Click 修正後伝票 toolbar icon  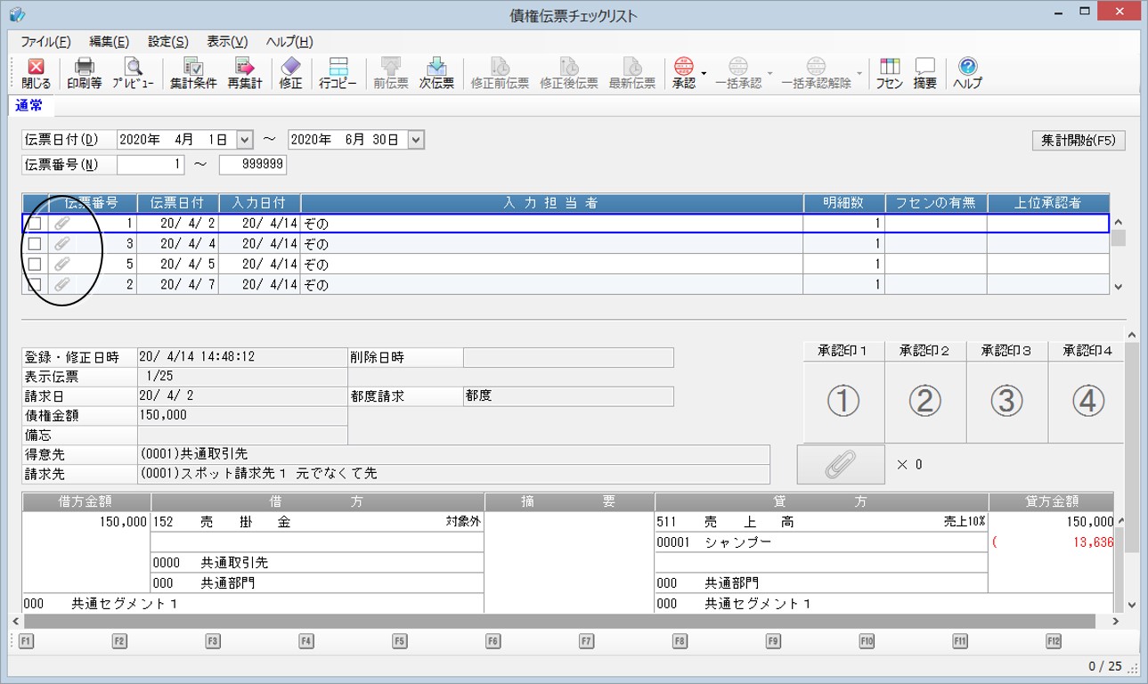(568, 74)
